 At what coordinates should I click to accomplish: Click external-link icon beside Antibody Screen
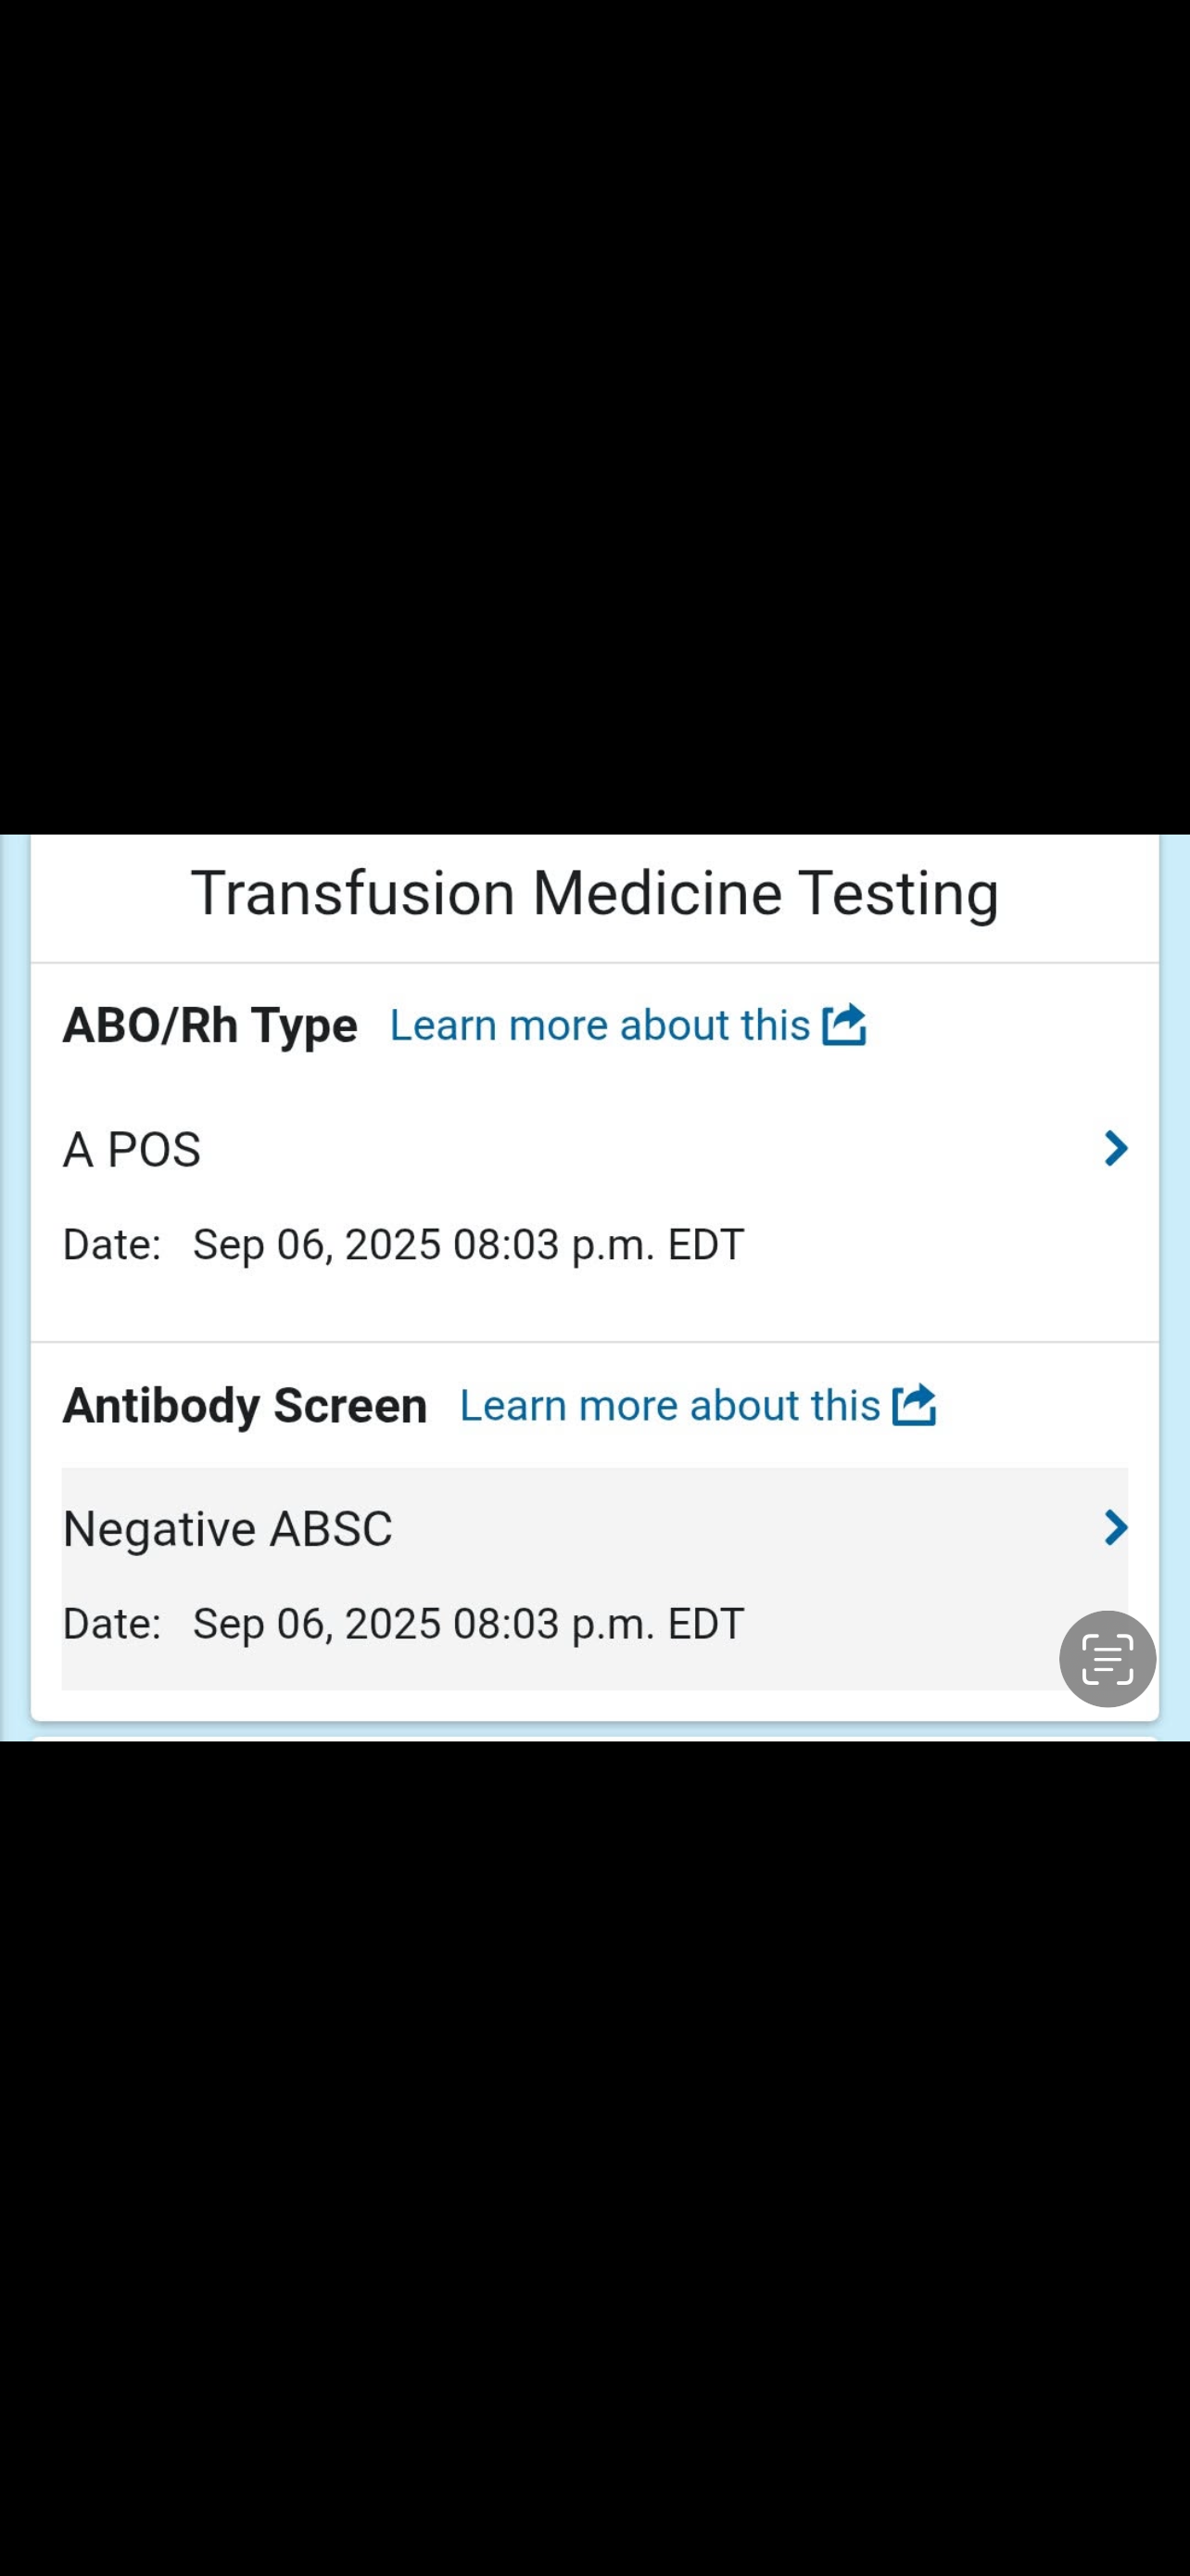(x=913, y=1405)
